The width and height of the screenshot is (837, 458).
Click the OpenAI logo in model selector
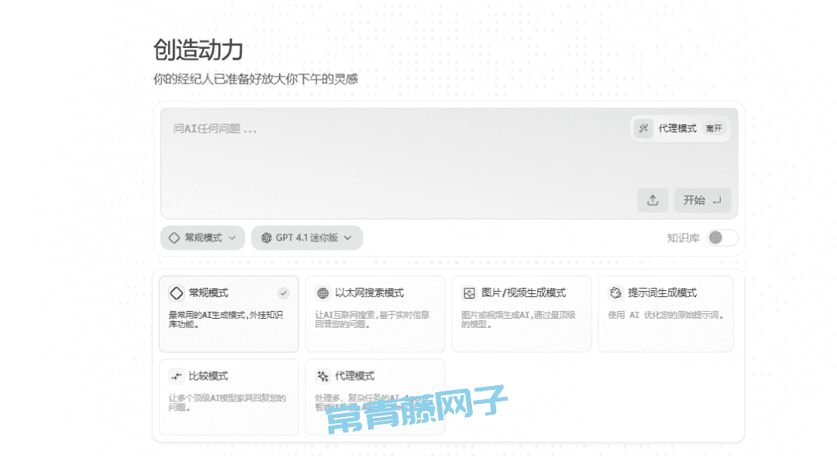tap(267, 238)
